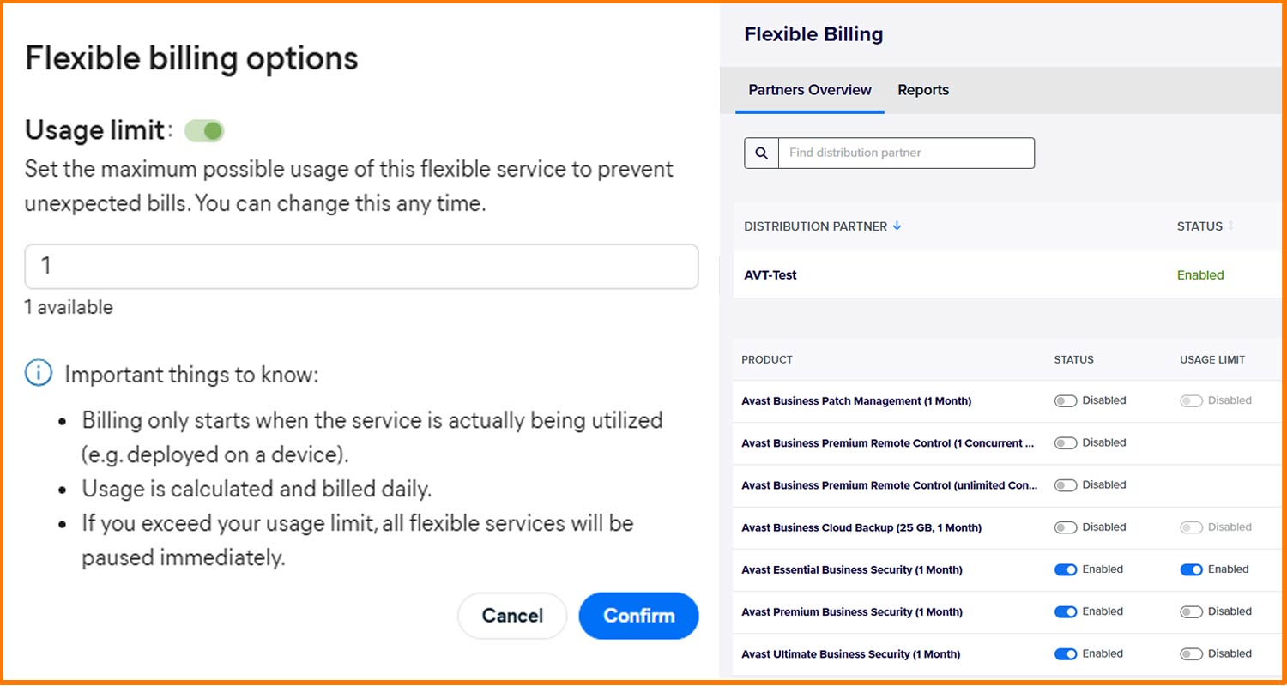Enable Avast Business Patch Management status

pyautogui.click(x=1066, y=400)
